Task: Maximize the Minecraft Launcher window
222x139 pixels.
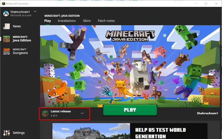Action: tap(206, 3)
